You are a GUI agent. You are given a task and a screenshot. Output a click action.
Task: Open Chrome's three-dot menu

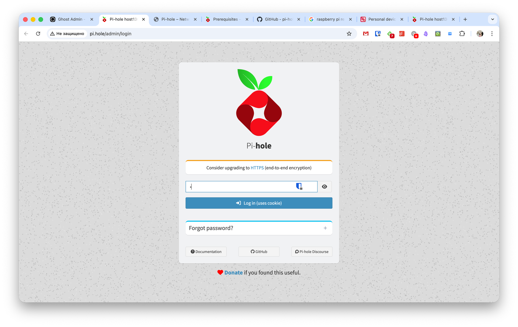coord(492,34)
